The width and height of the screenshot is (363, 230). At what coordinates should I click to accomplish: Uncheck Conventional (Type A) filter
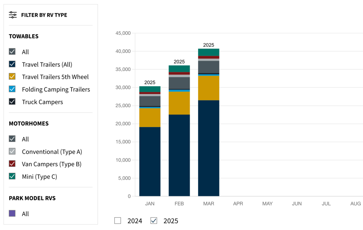[x=12, y=152]
